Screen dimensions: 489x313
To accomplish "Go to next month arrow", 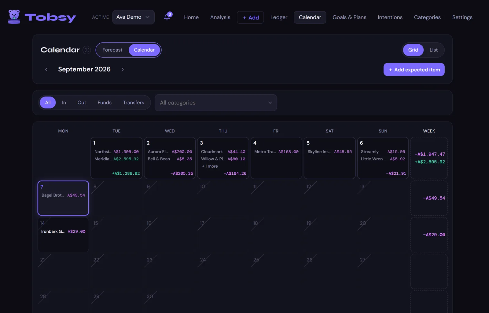I will pyautogui.click(x=123, y=70).
